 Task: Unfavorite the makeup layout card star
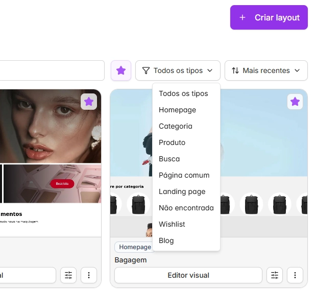point(89,102)
